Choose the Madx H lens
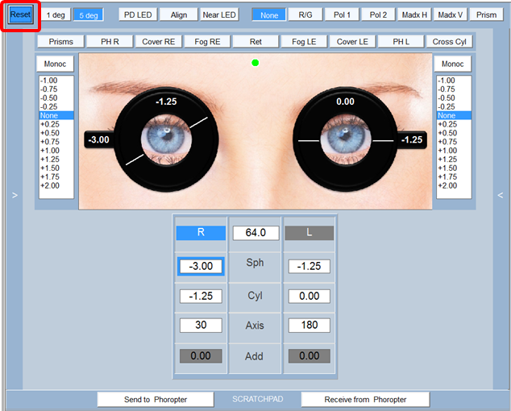The image size is (511, 411). click(414, 15)
